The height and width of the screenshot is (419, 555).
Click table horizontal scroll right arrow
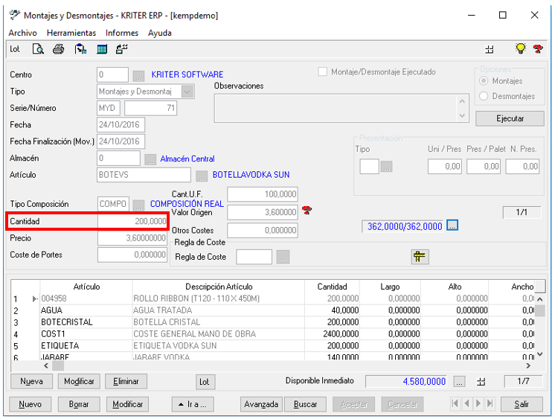[528, 366]
